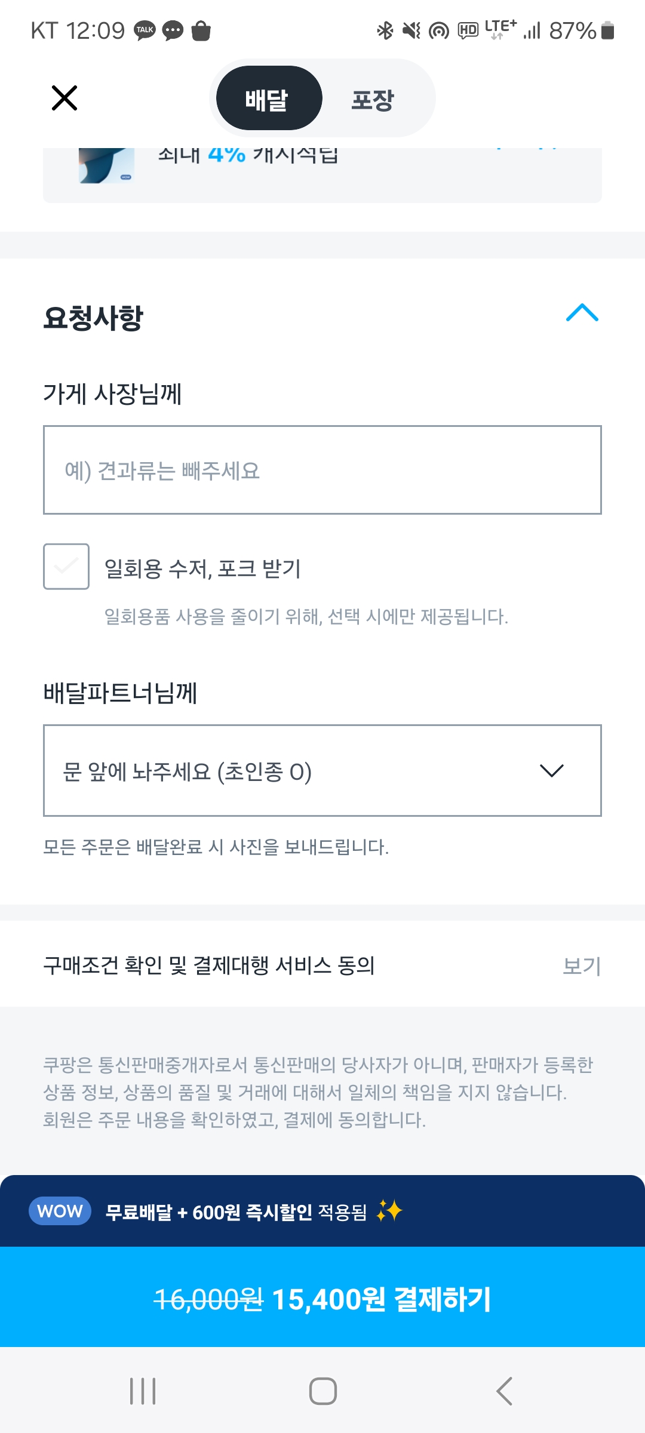
Task: Collapse the 요청사항 section chevron
Action: 582,313
